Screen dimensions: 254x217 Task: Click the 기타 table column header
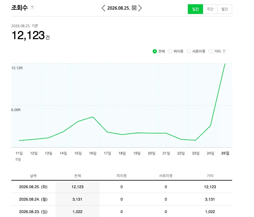[x=210, y=176]
